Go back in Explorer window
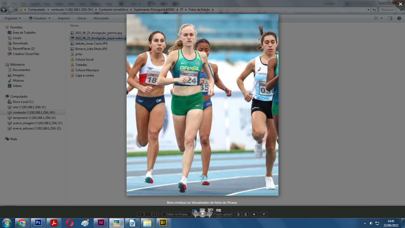 click(4, 10)
